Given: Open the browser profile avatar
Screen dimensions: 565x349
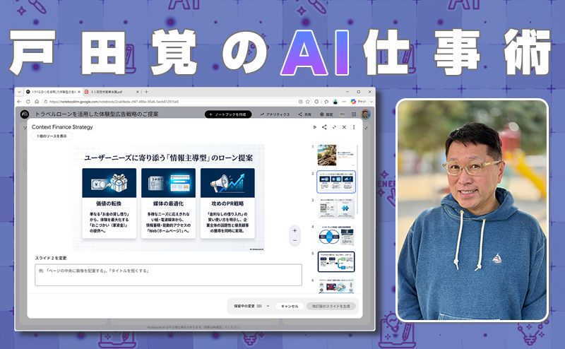Looking at the screenshot, I should (x=335, y=102).
